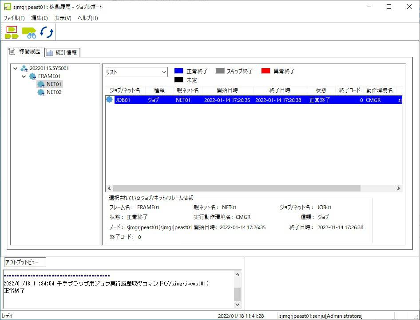Collapse the FRAME01 tree node

[x=24, y=77]
